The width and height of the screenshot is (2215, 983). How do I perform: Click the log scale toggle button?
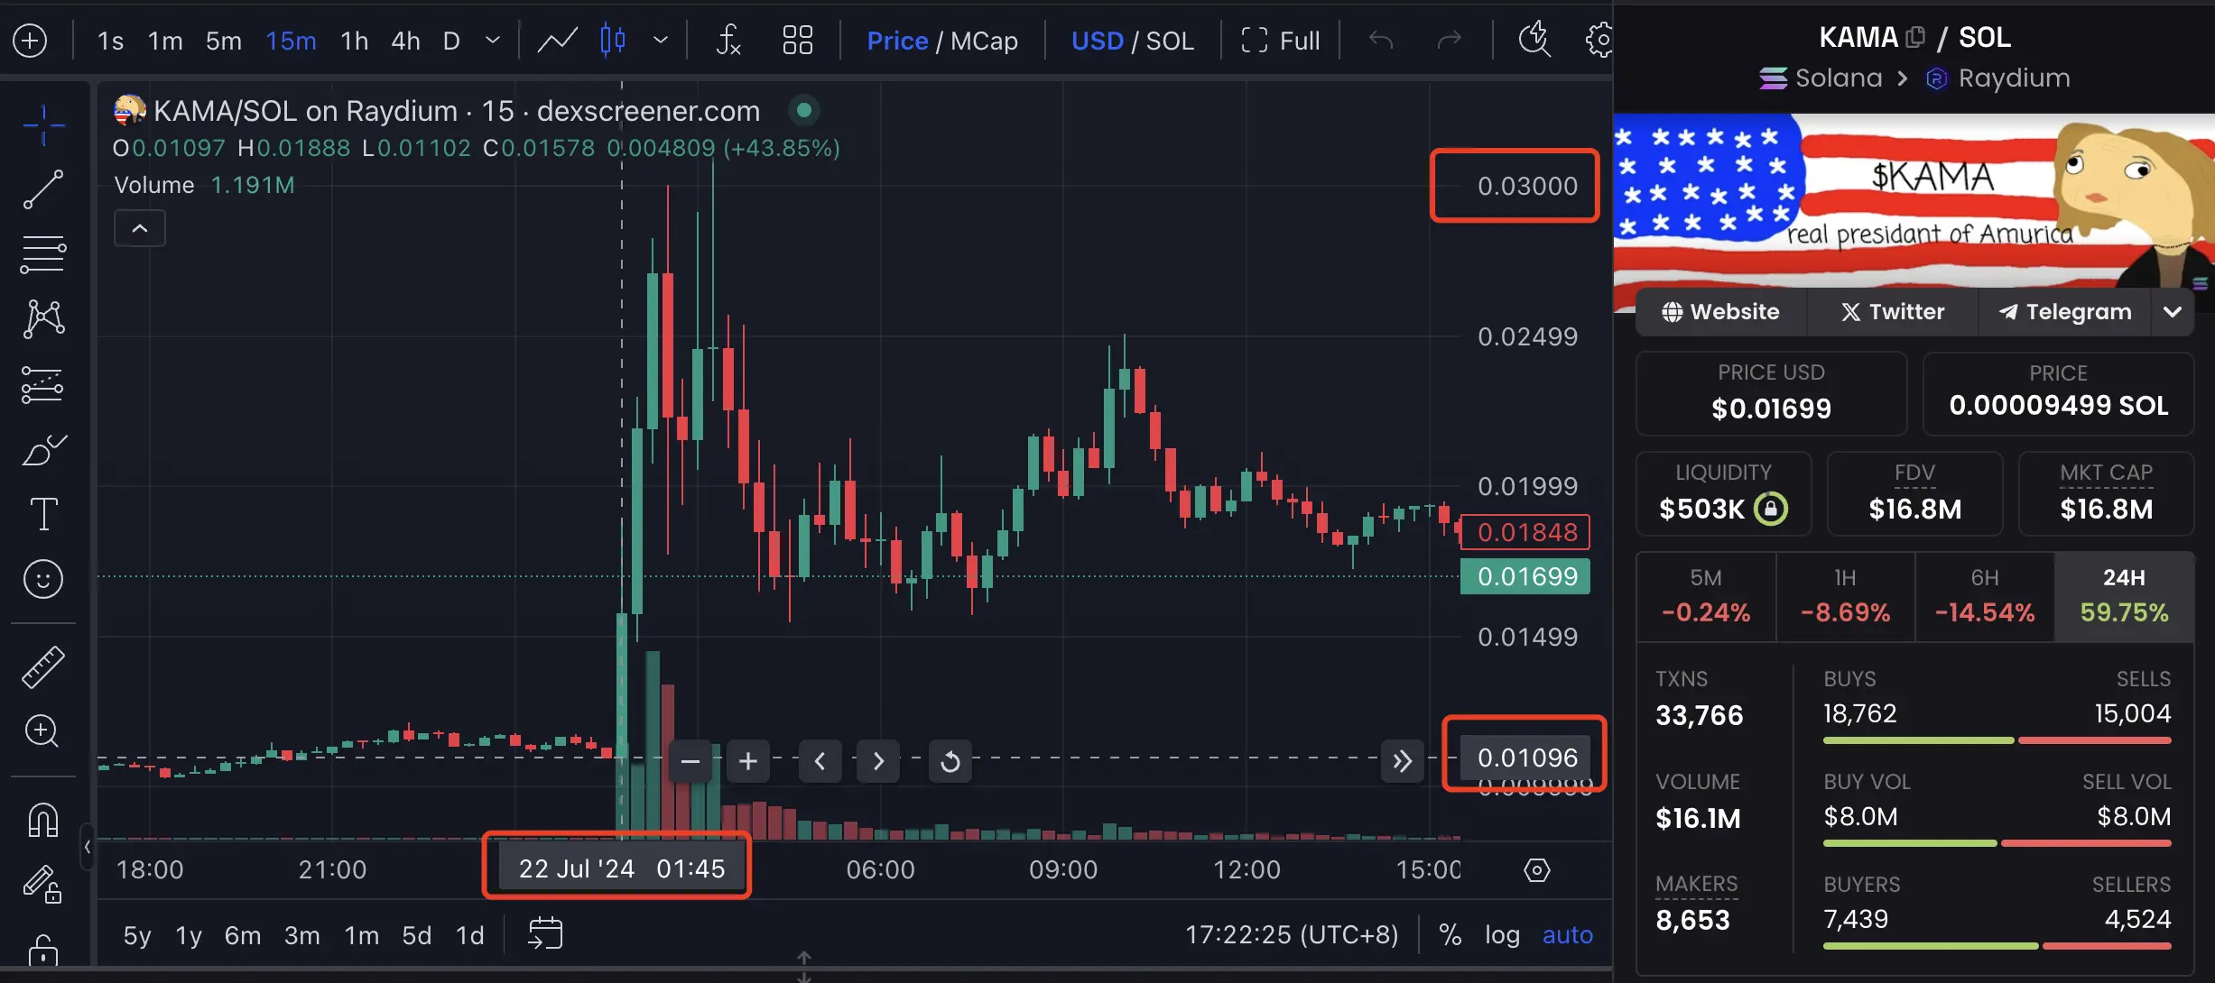[x=1502, y=933]
